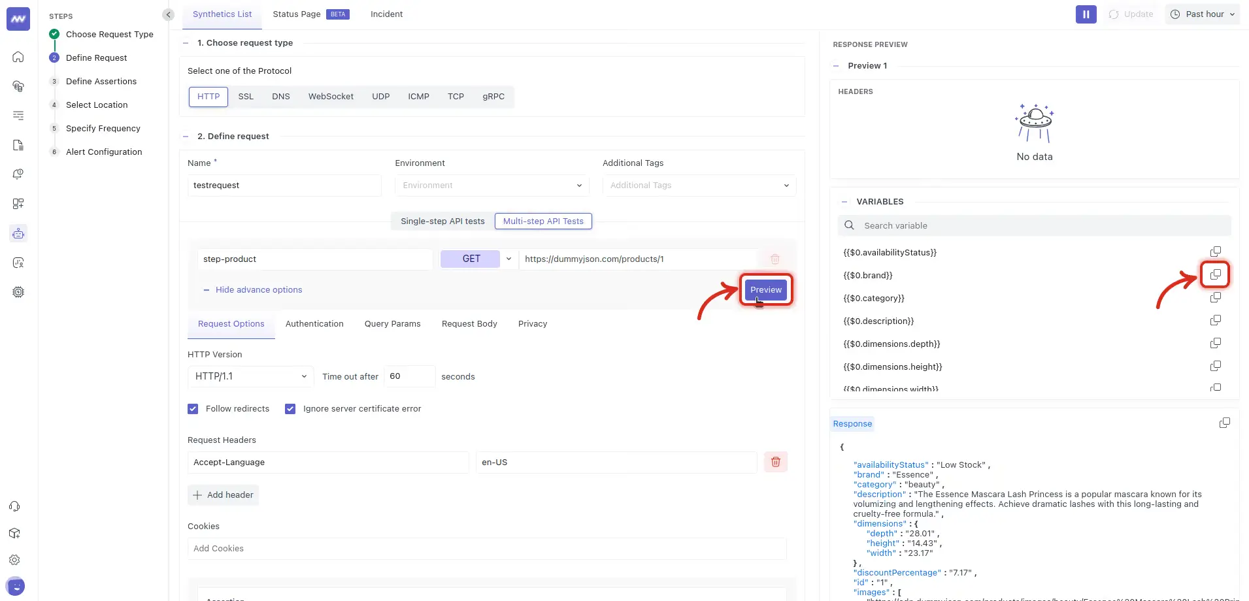This screenshot has height=601, width=1249.
Task: Toggle Ignore server certificate error checkbox
Action: pyautogui.click(x=290, y=409)
